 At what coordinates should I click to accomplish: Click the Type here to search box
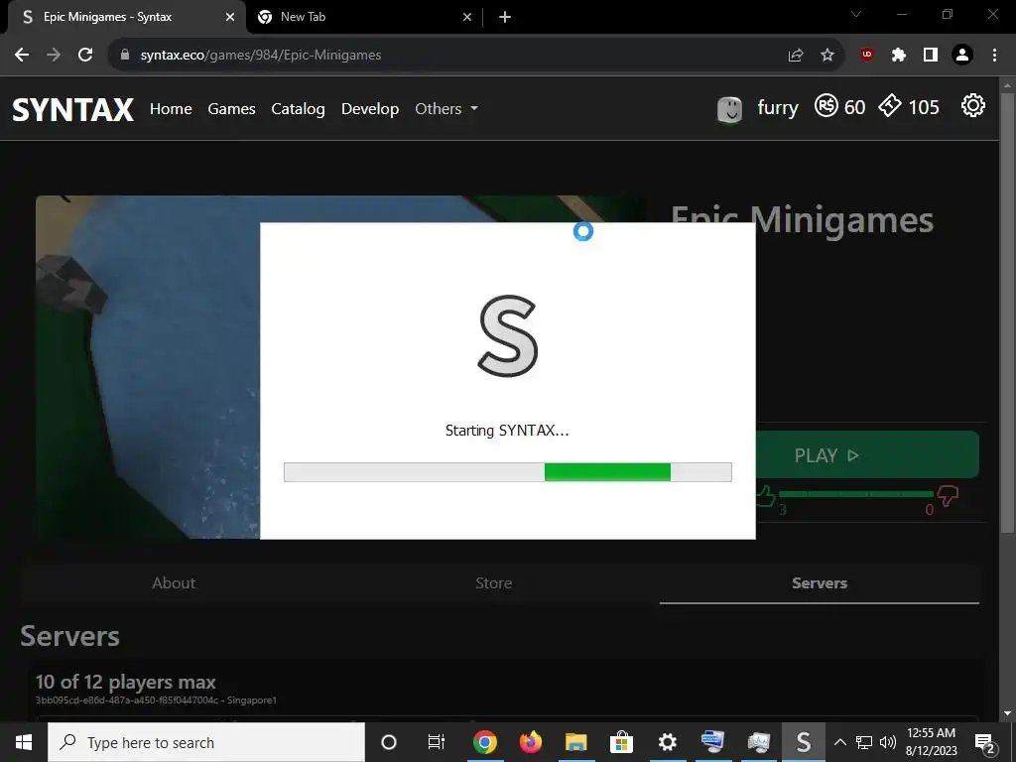(206, 742)
